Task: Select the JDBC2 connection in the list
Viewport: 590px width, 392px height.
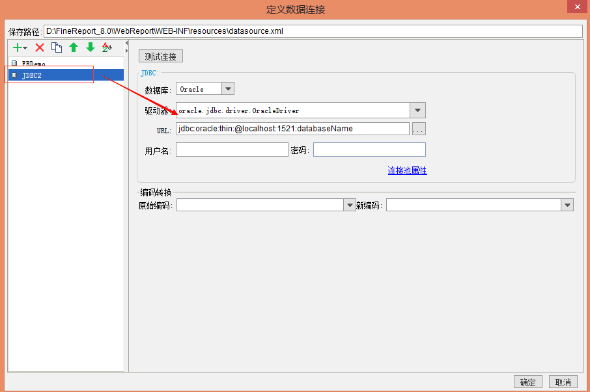Action: coord(66,75)
